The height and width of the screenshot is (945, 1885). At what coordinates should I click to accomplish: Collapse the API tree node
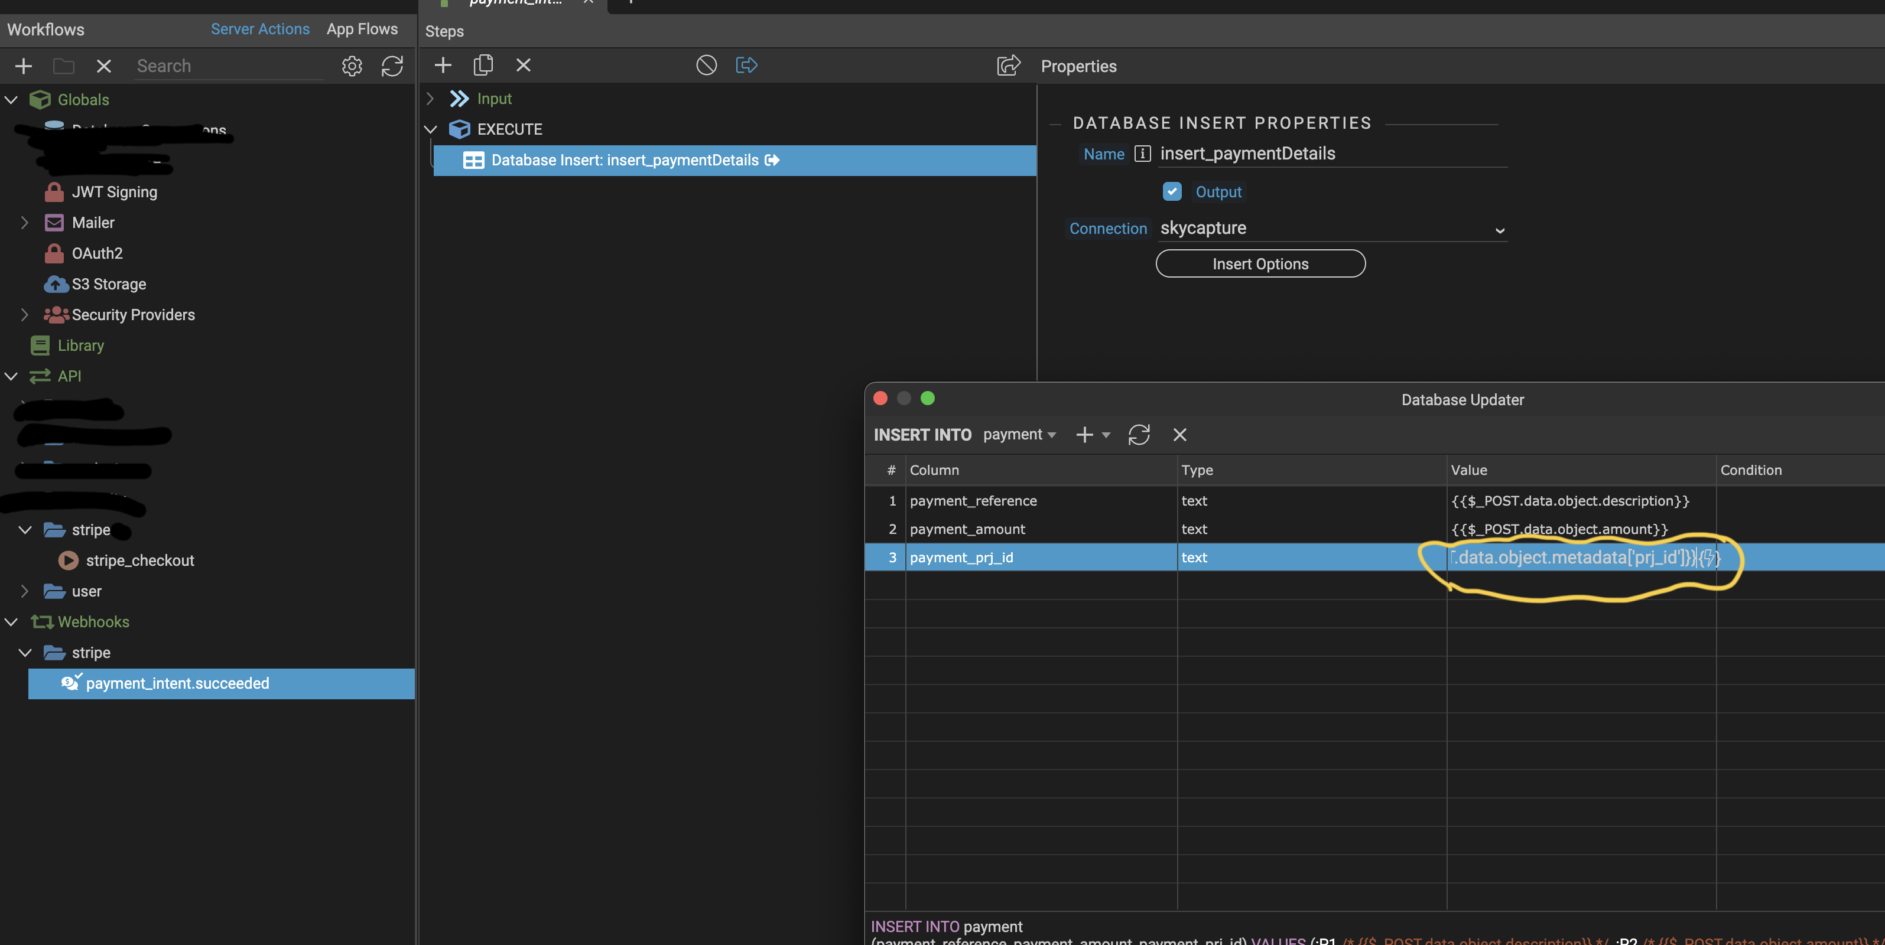[11, 376]
